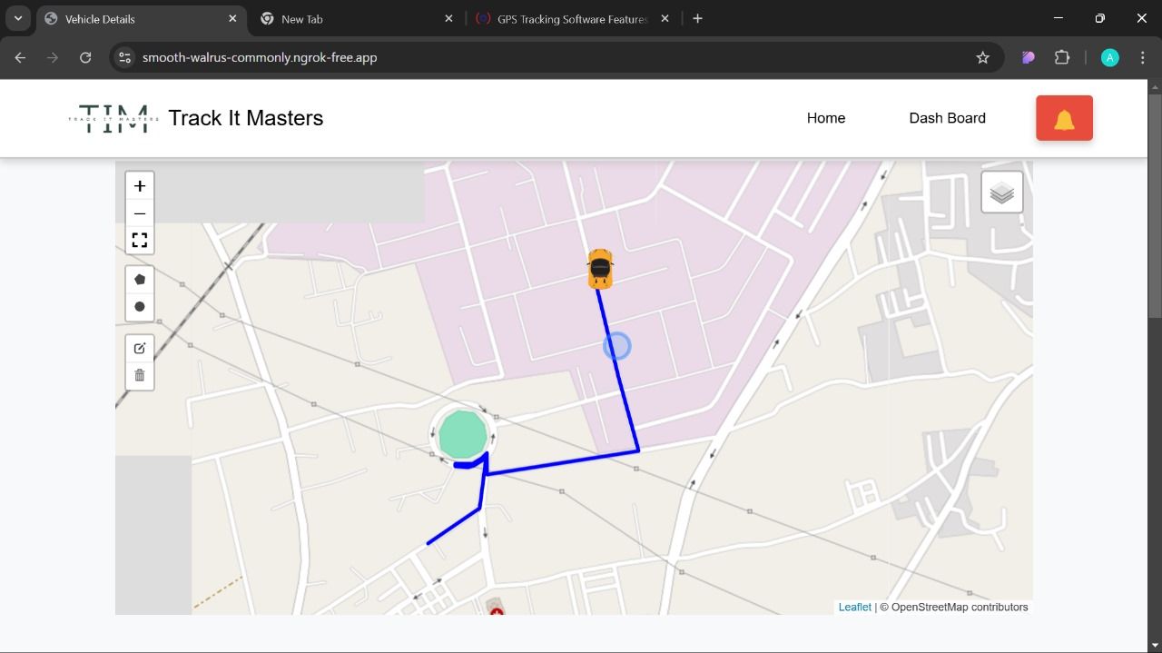Select the draw polygon tool
Viewport: 1162px width, 653px height.
(x=140, y=280)
